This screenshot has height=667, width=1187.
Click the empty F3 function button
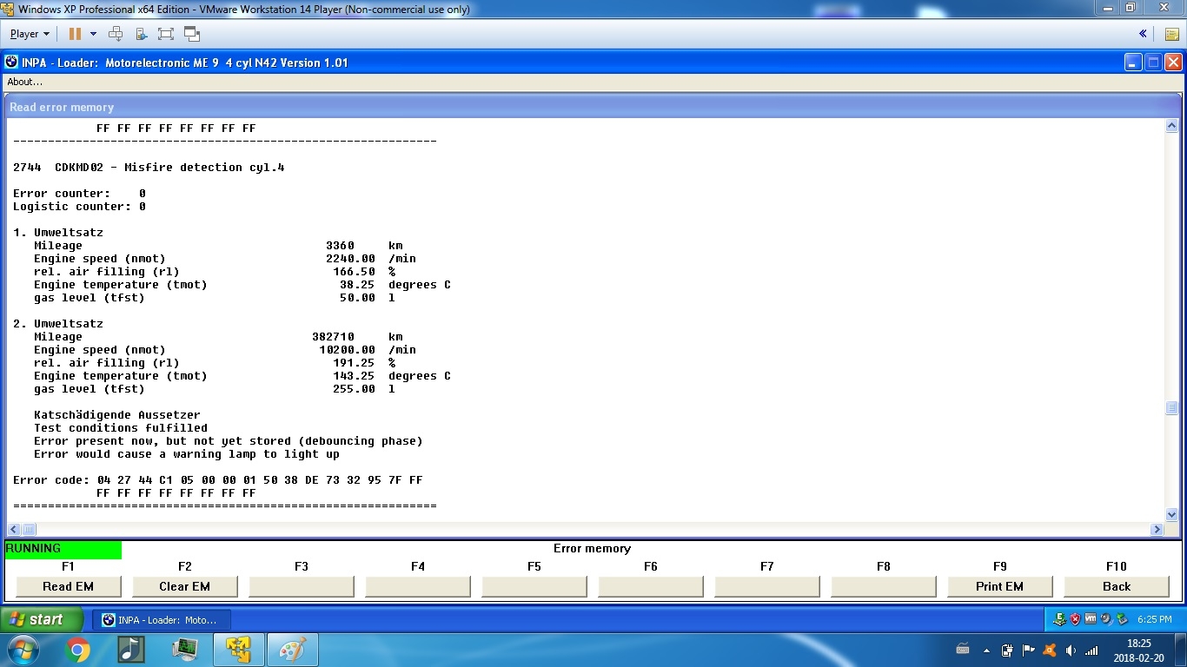pos(301,586)
